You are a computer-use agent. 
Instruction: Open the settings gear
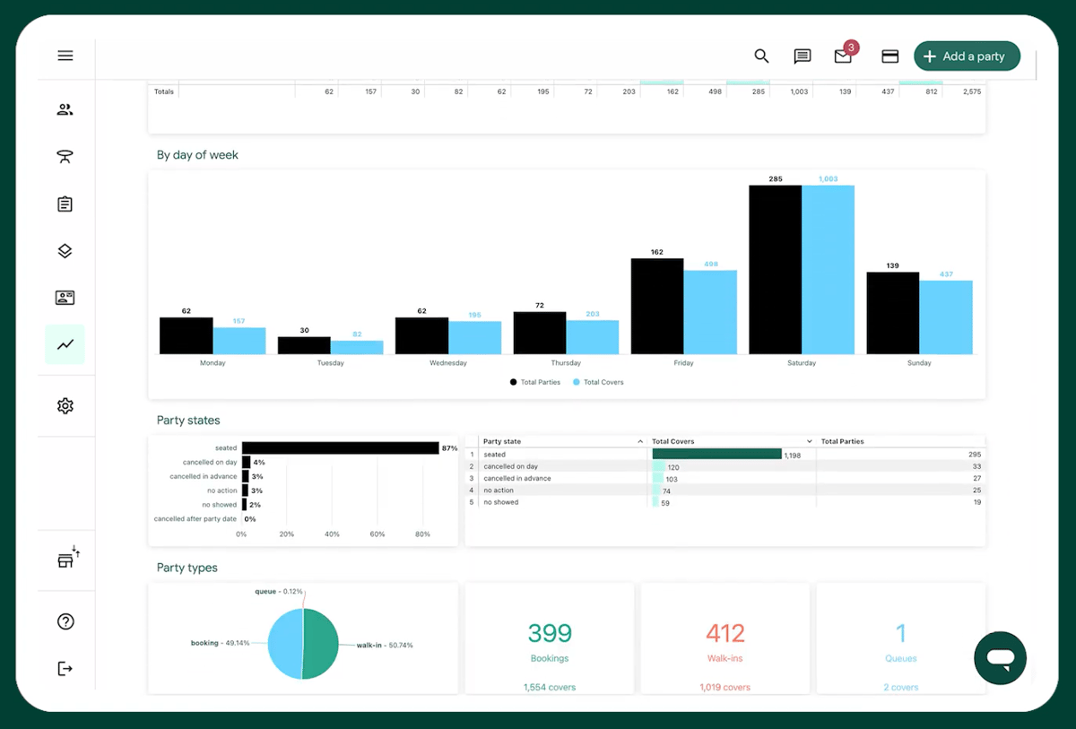(x=65, y=405)
